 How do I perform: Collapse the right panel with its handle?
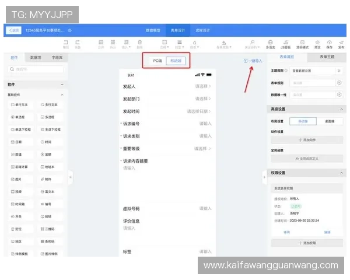[x=264, y=177]
